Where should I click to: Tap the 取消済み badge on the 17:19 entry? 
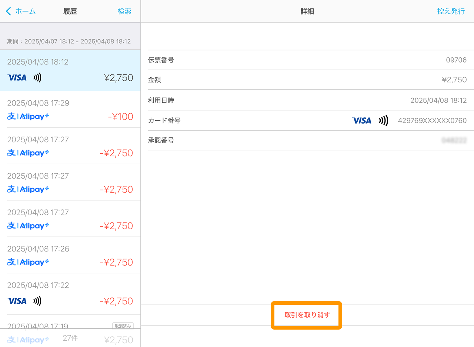(x=123, y=326)
